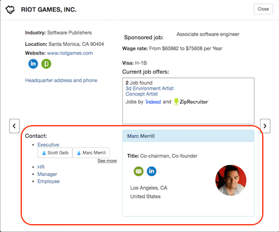Go to previous company with left arrow

click(x=15, y=126)
